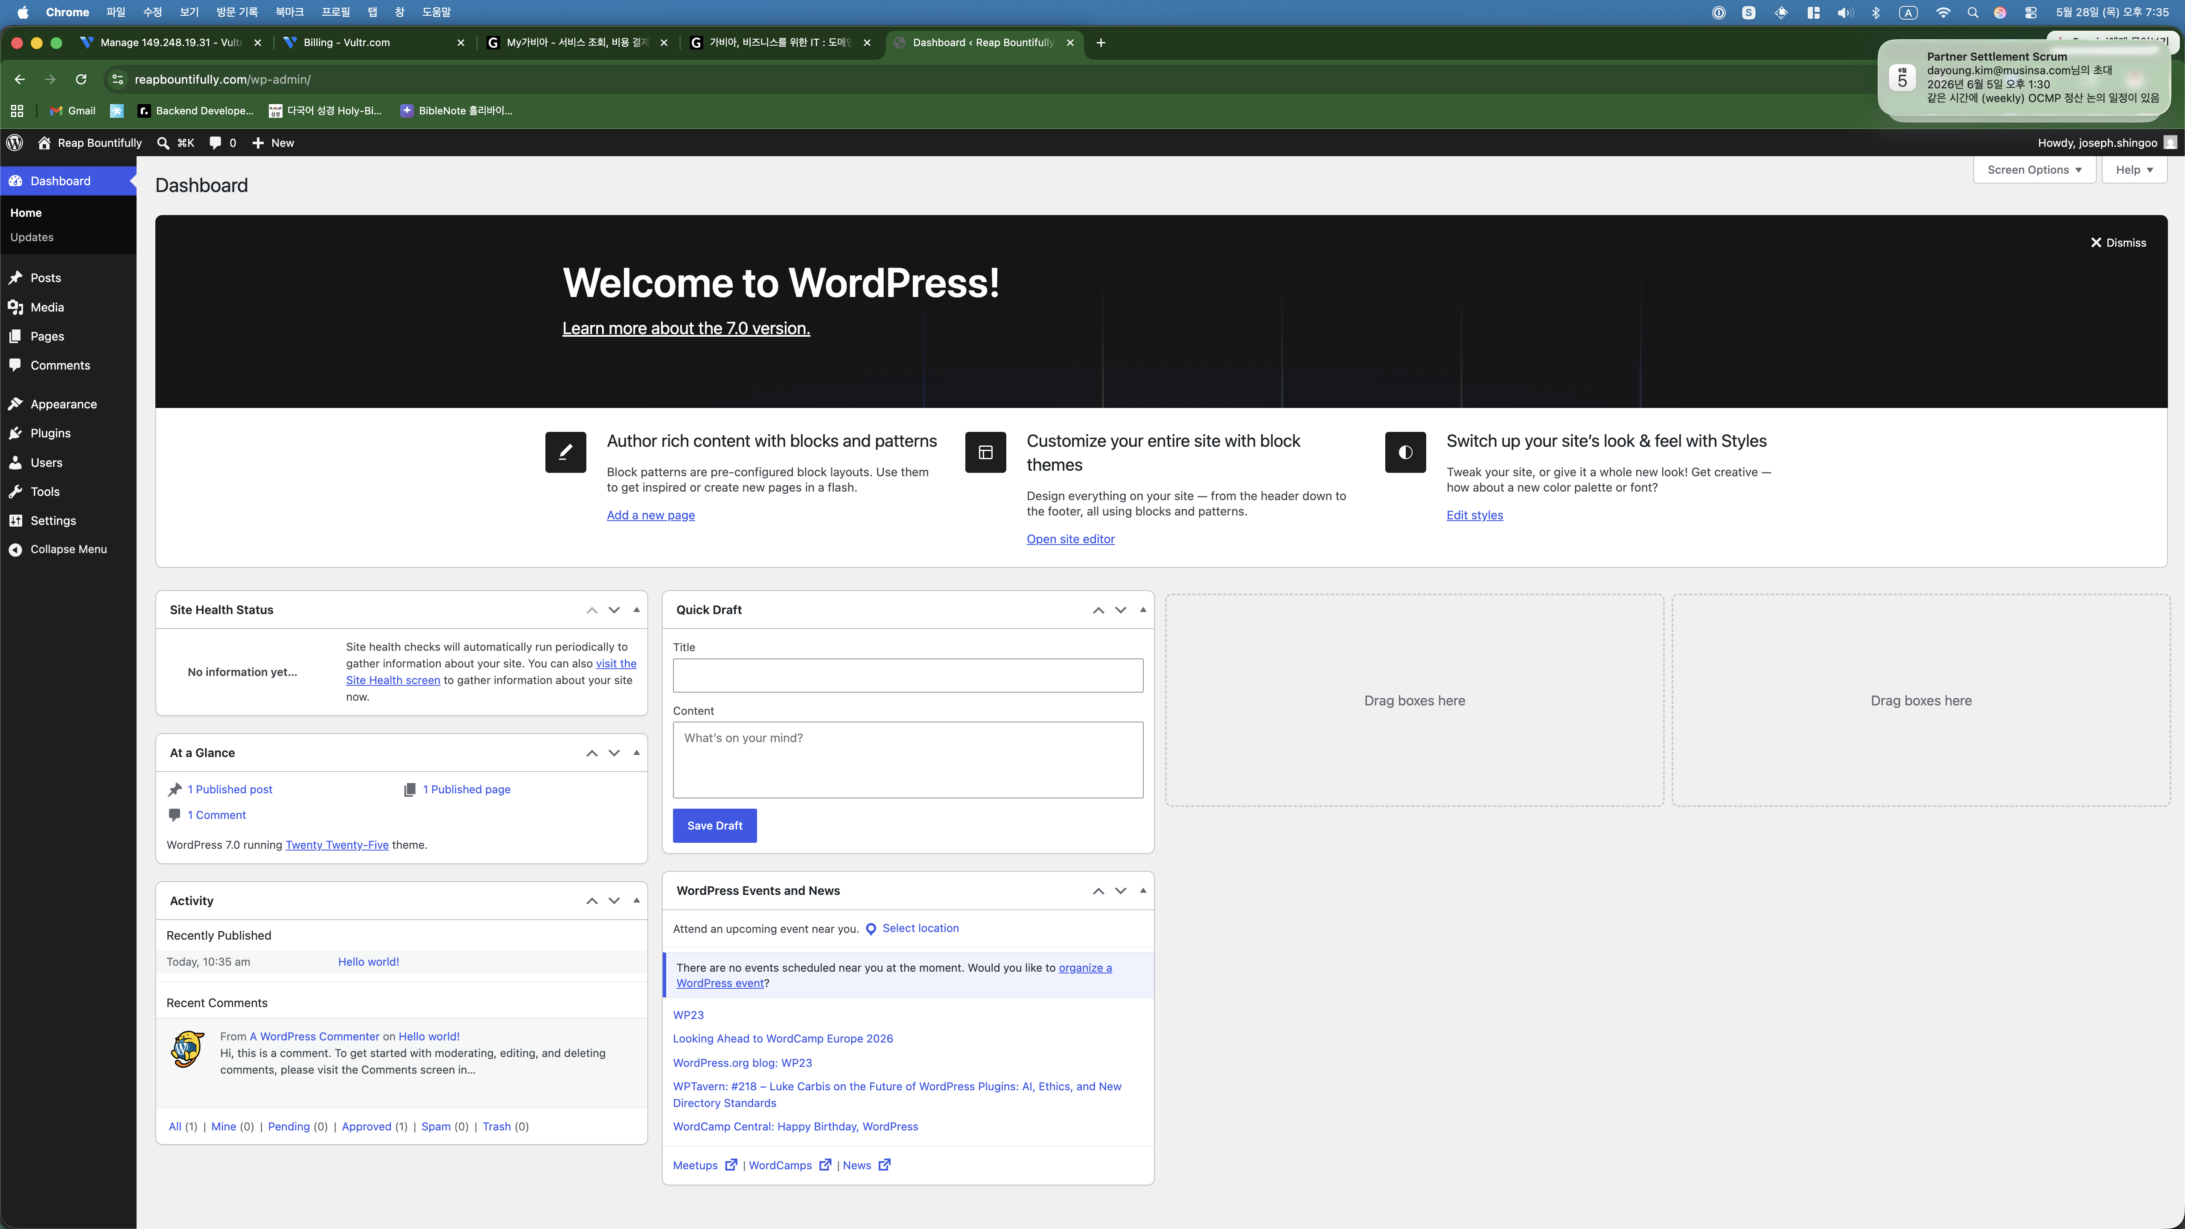Toggle the At a Glance panel
The width and height of the screenshot is (2185, 1229).
pos(636,752)
